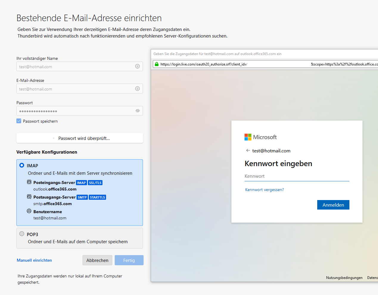This screenshot has height=295, width=378.
Task: Focus the Kennwort field in Microsoft login
Action: 297,176
